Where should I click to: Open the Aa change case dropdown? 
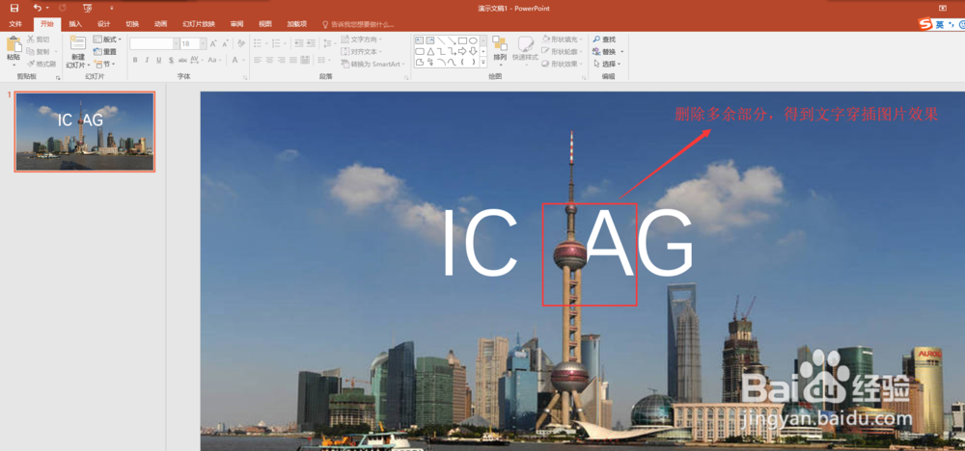click(x=214, y=60)
